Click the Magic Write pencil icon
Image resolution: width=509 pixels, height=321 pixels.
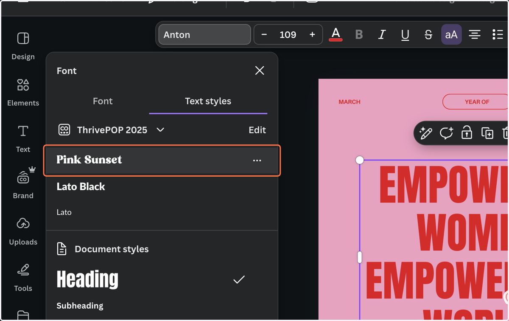tap(425, 133)
